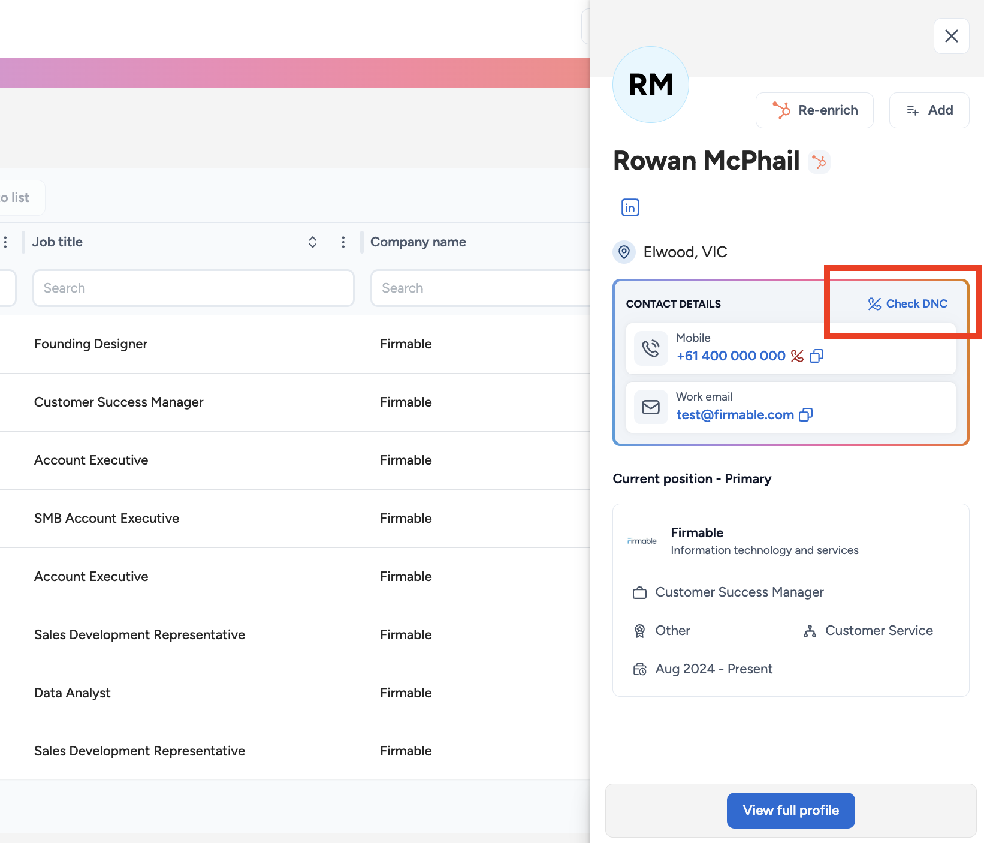Close the contact details side panel
Viewport: 984px width, 843px height.
tap(951, 36)
